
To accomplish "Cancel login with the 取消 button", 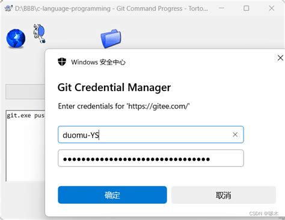I will tap(224, 195).
